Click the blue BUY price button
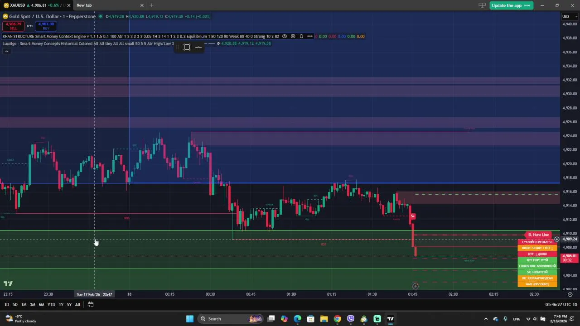Viewport: 580px width, 326px height. pyautogui.click(x=46, y=26)
